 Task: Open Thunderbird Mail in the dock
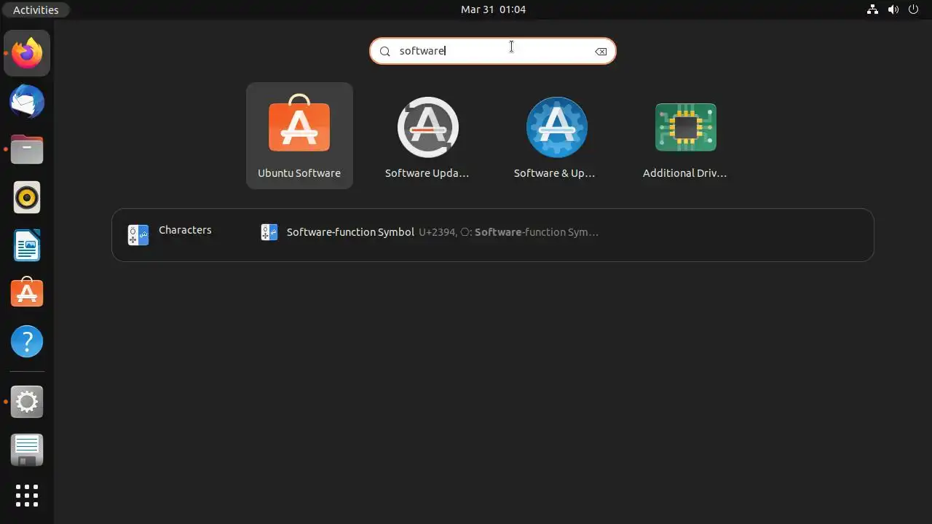point(27,101)
